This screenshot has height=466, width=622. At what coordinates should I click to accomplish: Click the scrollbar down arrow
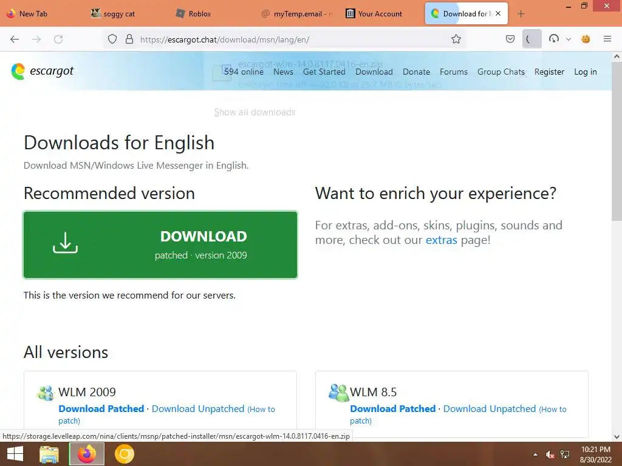(x=617, y=437)
